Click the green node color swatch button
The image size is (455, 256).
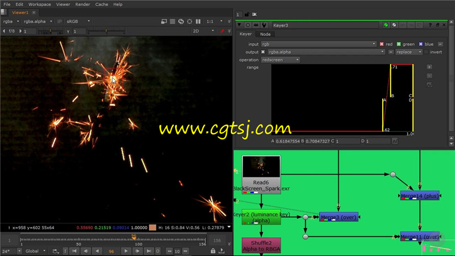tap(386, 25)
